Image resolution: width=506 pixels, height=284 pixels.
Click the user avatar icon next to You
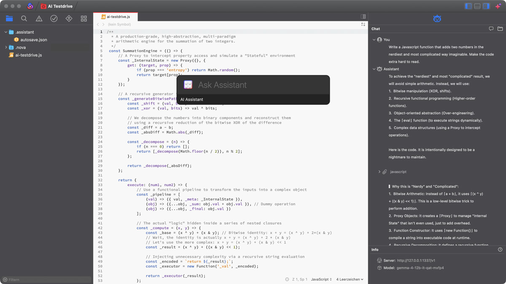[x=379, y=40]
